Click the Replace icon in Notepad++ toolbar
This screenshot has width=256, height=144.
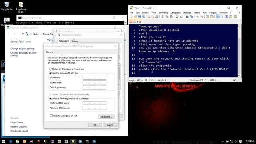point(192,16)
